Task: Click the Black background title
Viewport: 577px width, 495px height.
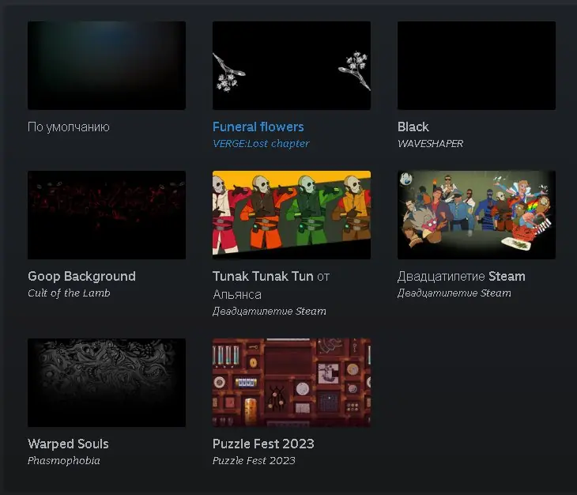Action: 413,127
